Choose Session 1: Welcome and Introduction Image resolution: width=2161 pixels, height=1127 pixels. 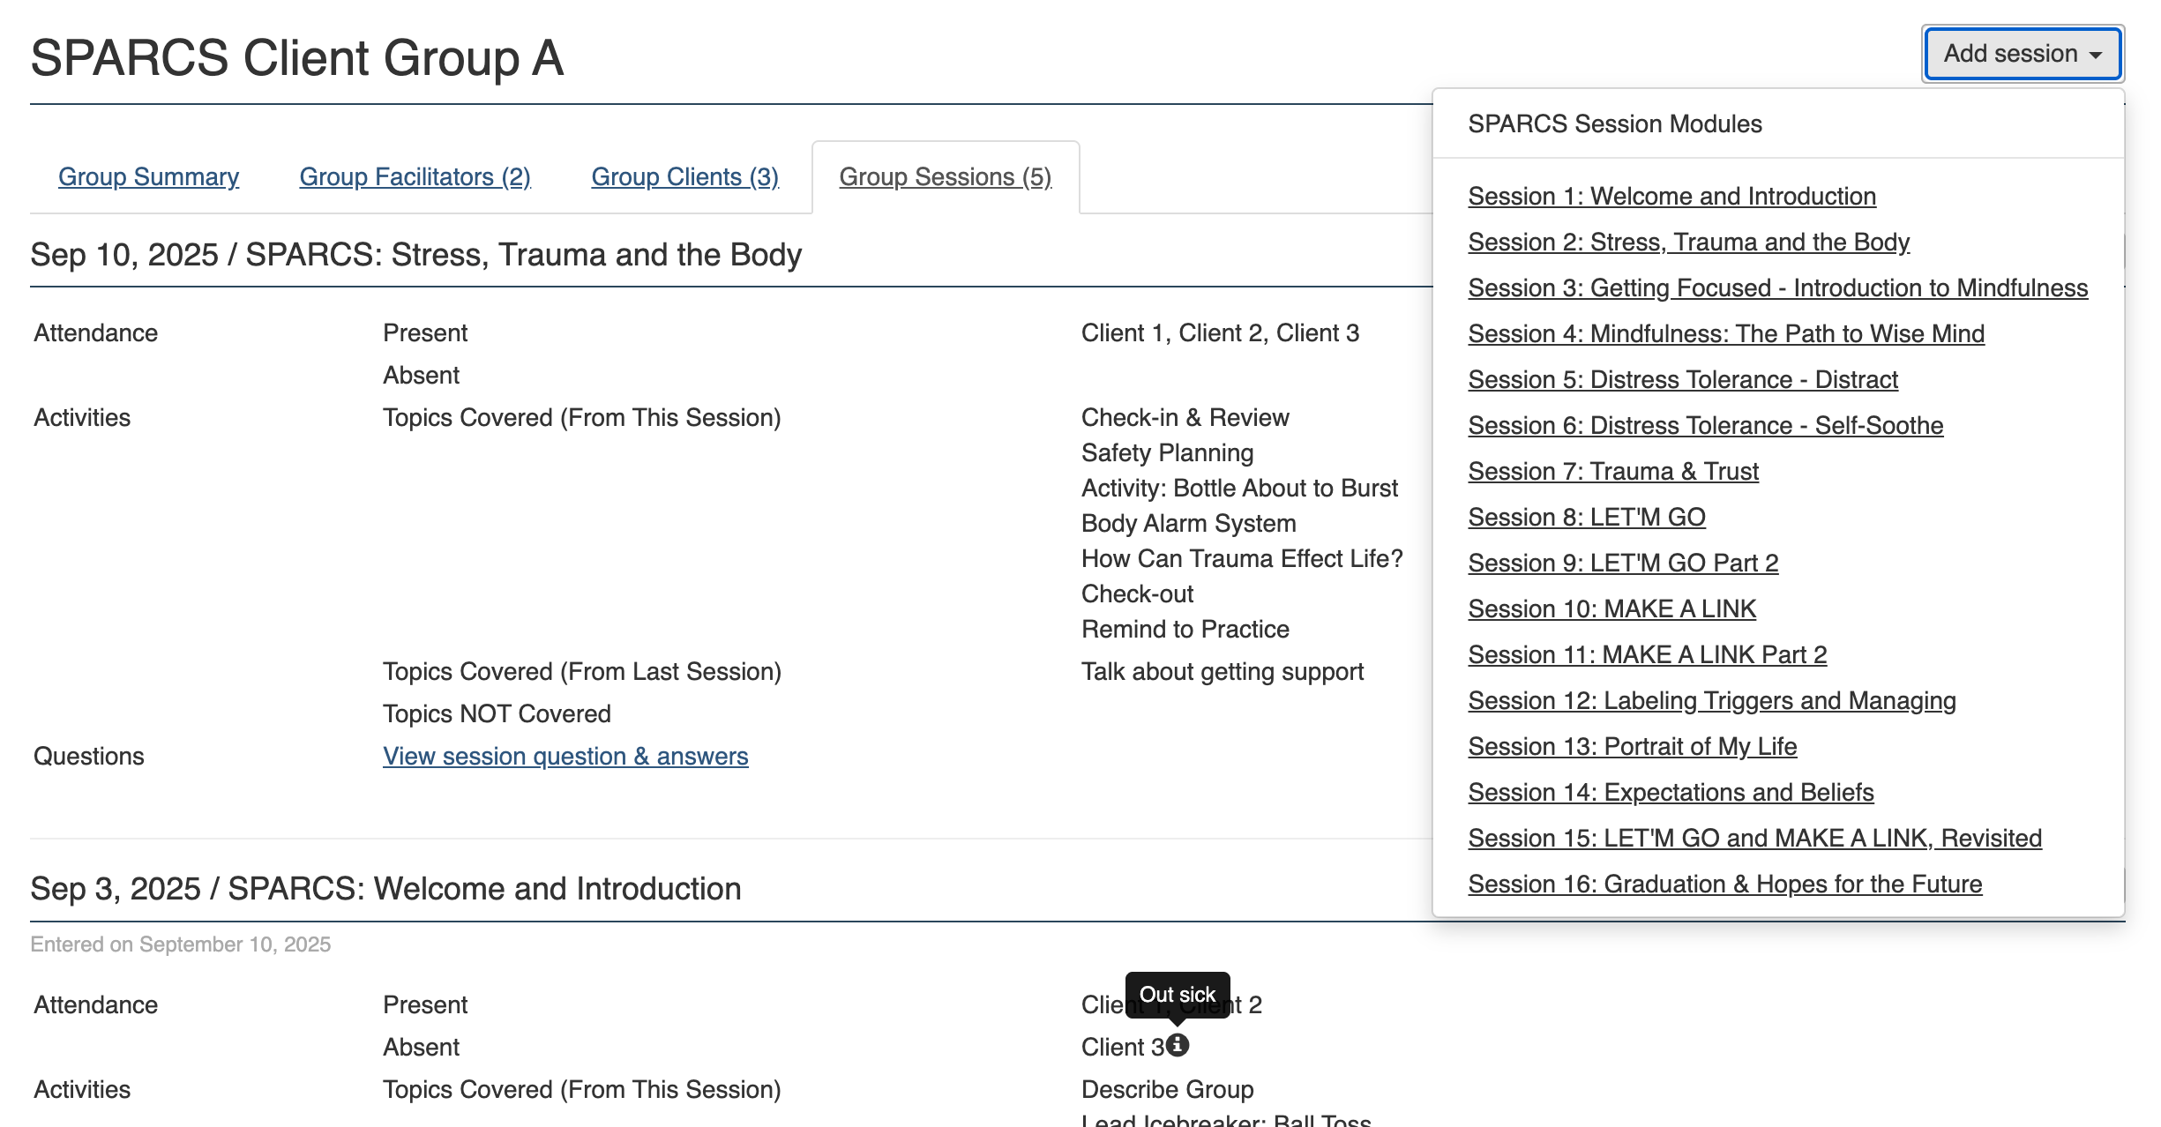(x=1671, y=197)
